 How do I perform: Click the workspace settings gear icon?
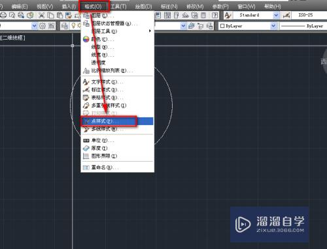(43, 26)
